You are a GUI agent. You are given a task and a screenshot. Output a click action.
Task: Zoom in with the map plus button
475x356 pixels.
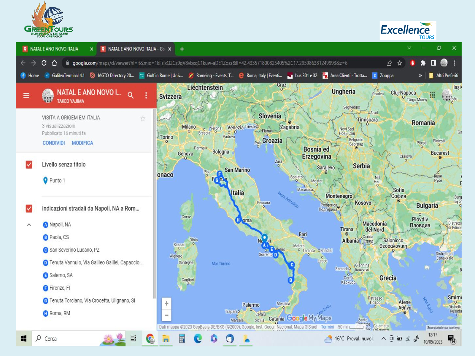167,303
